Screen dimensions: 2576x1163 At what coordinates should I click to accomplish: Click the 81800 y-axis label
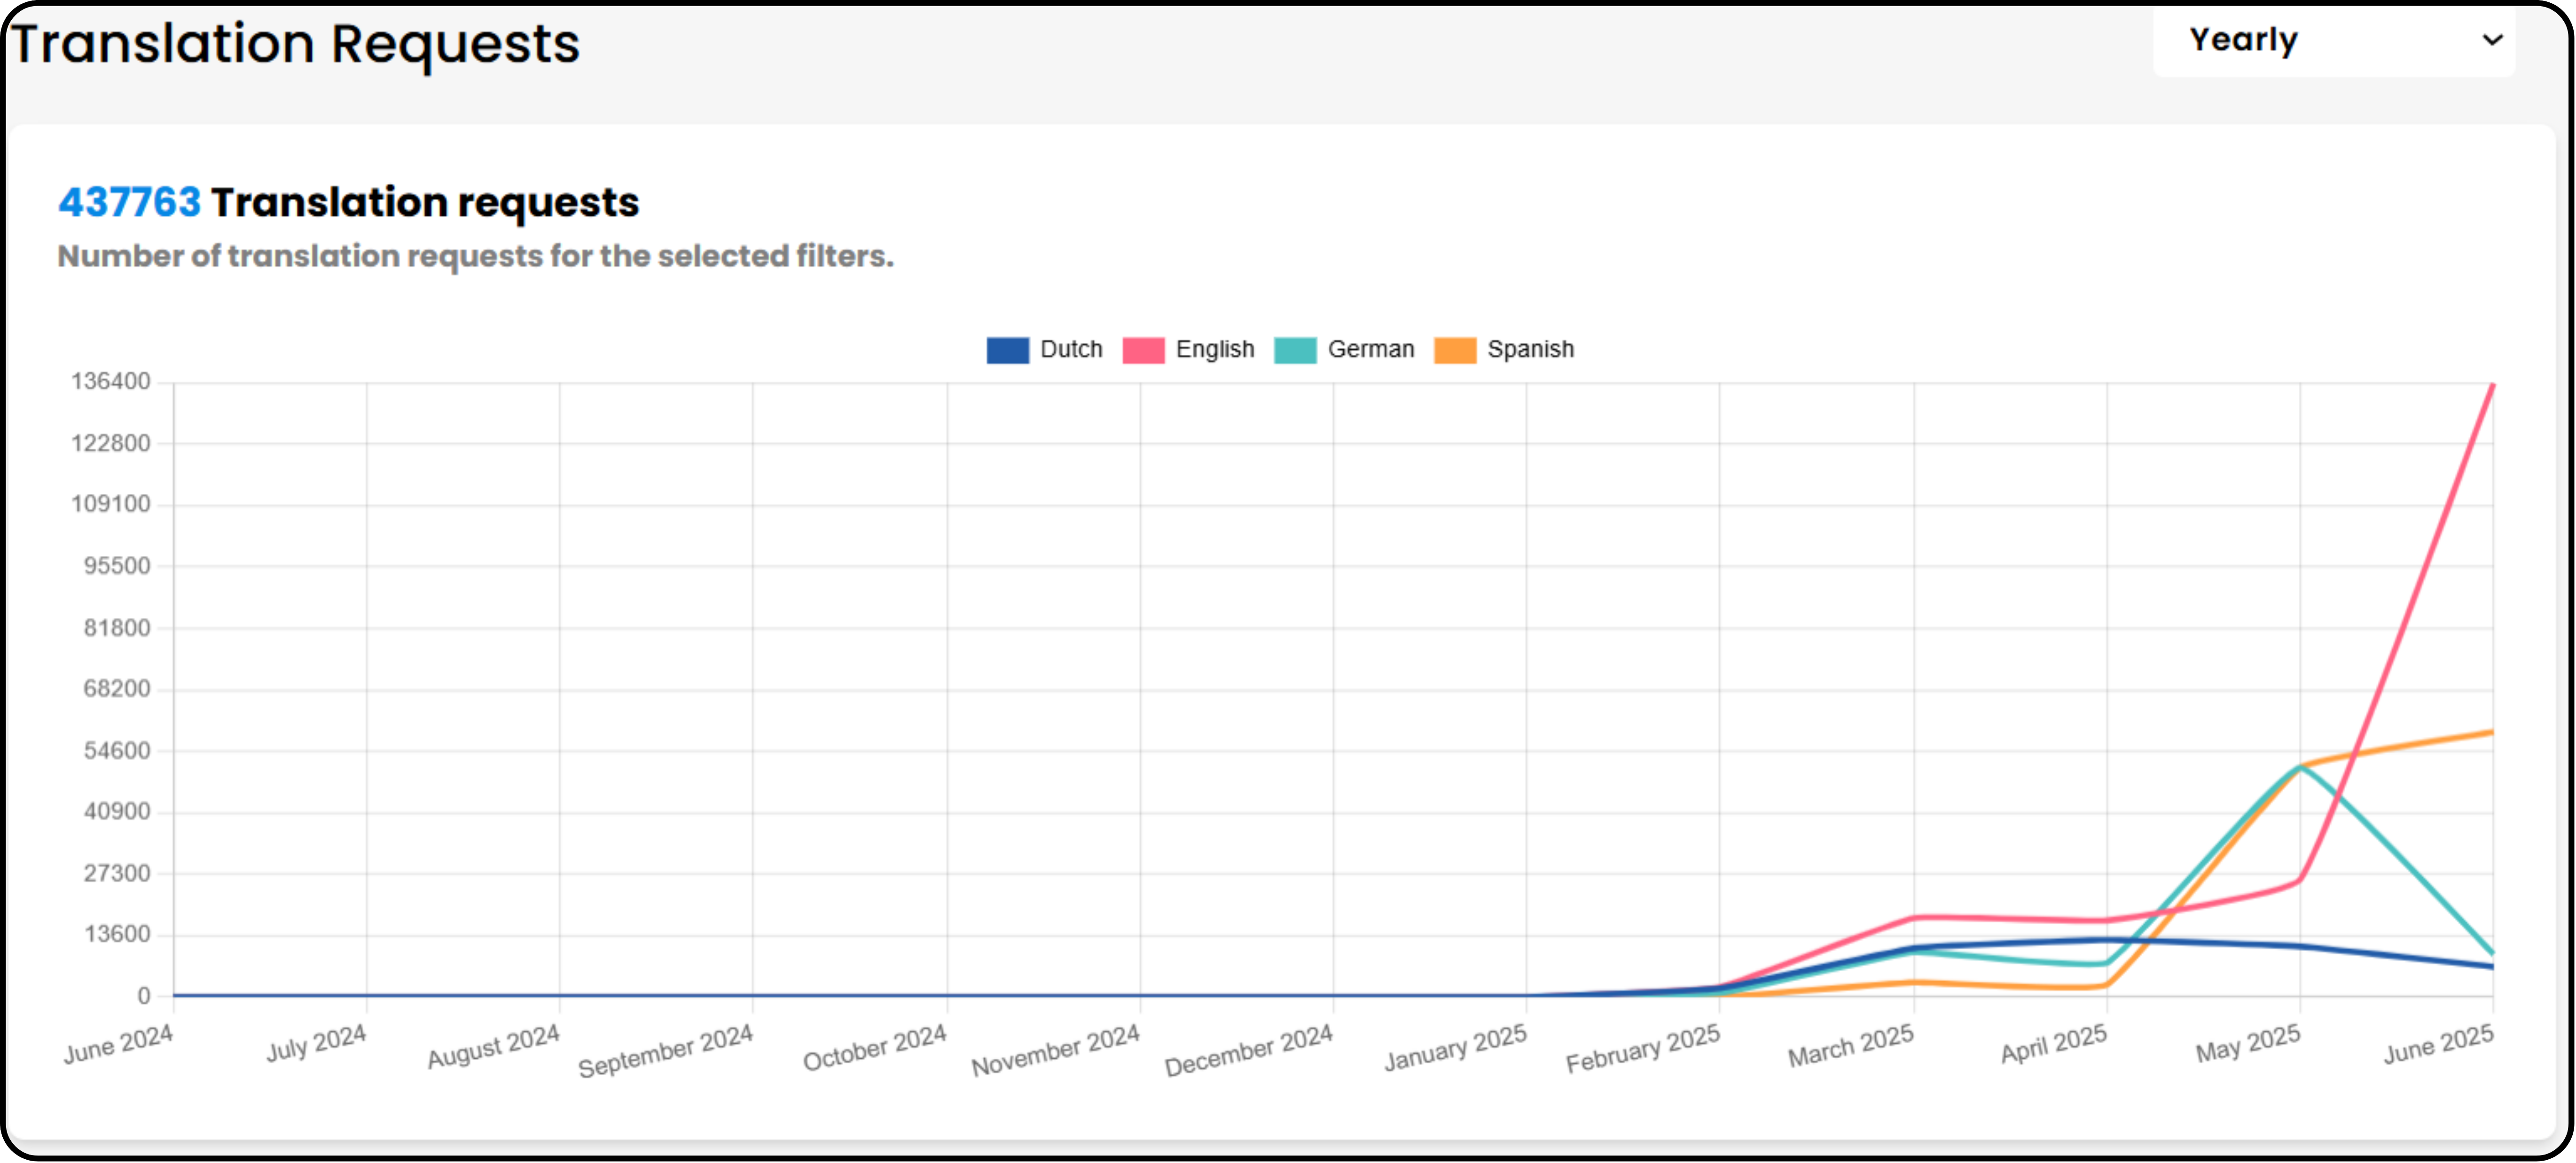[116, 628]
